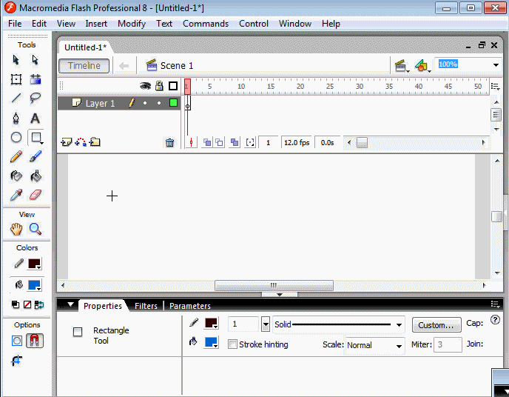This screenshot has height=397, width=509.
Task: Select the Text tool
Action: (35, 119)
